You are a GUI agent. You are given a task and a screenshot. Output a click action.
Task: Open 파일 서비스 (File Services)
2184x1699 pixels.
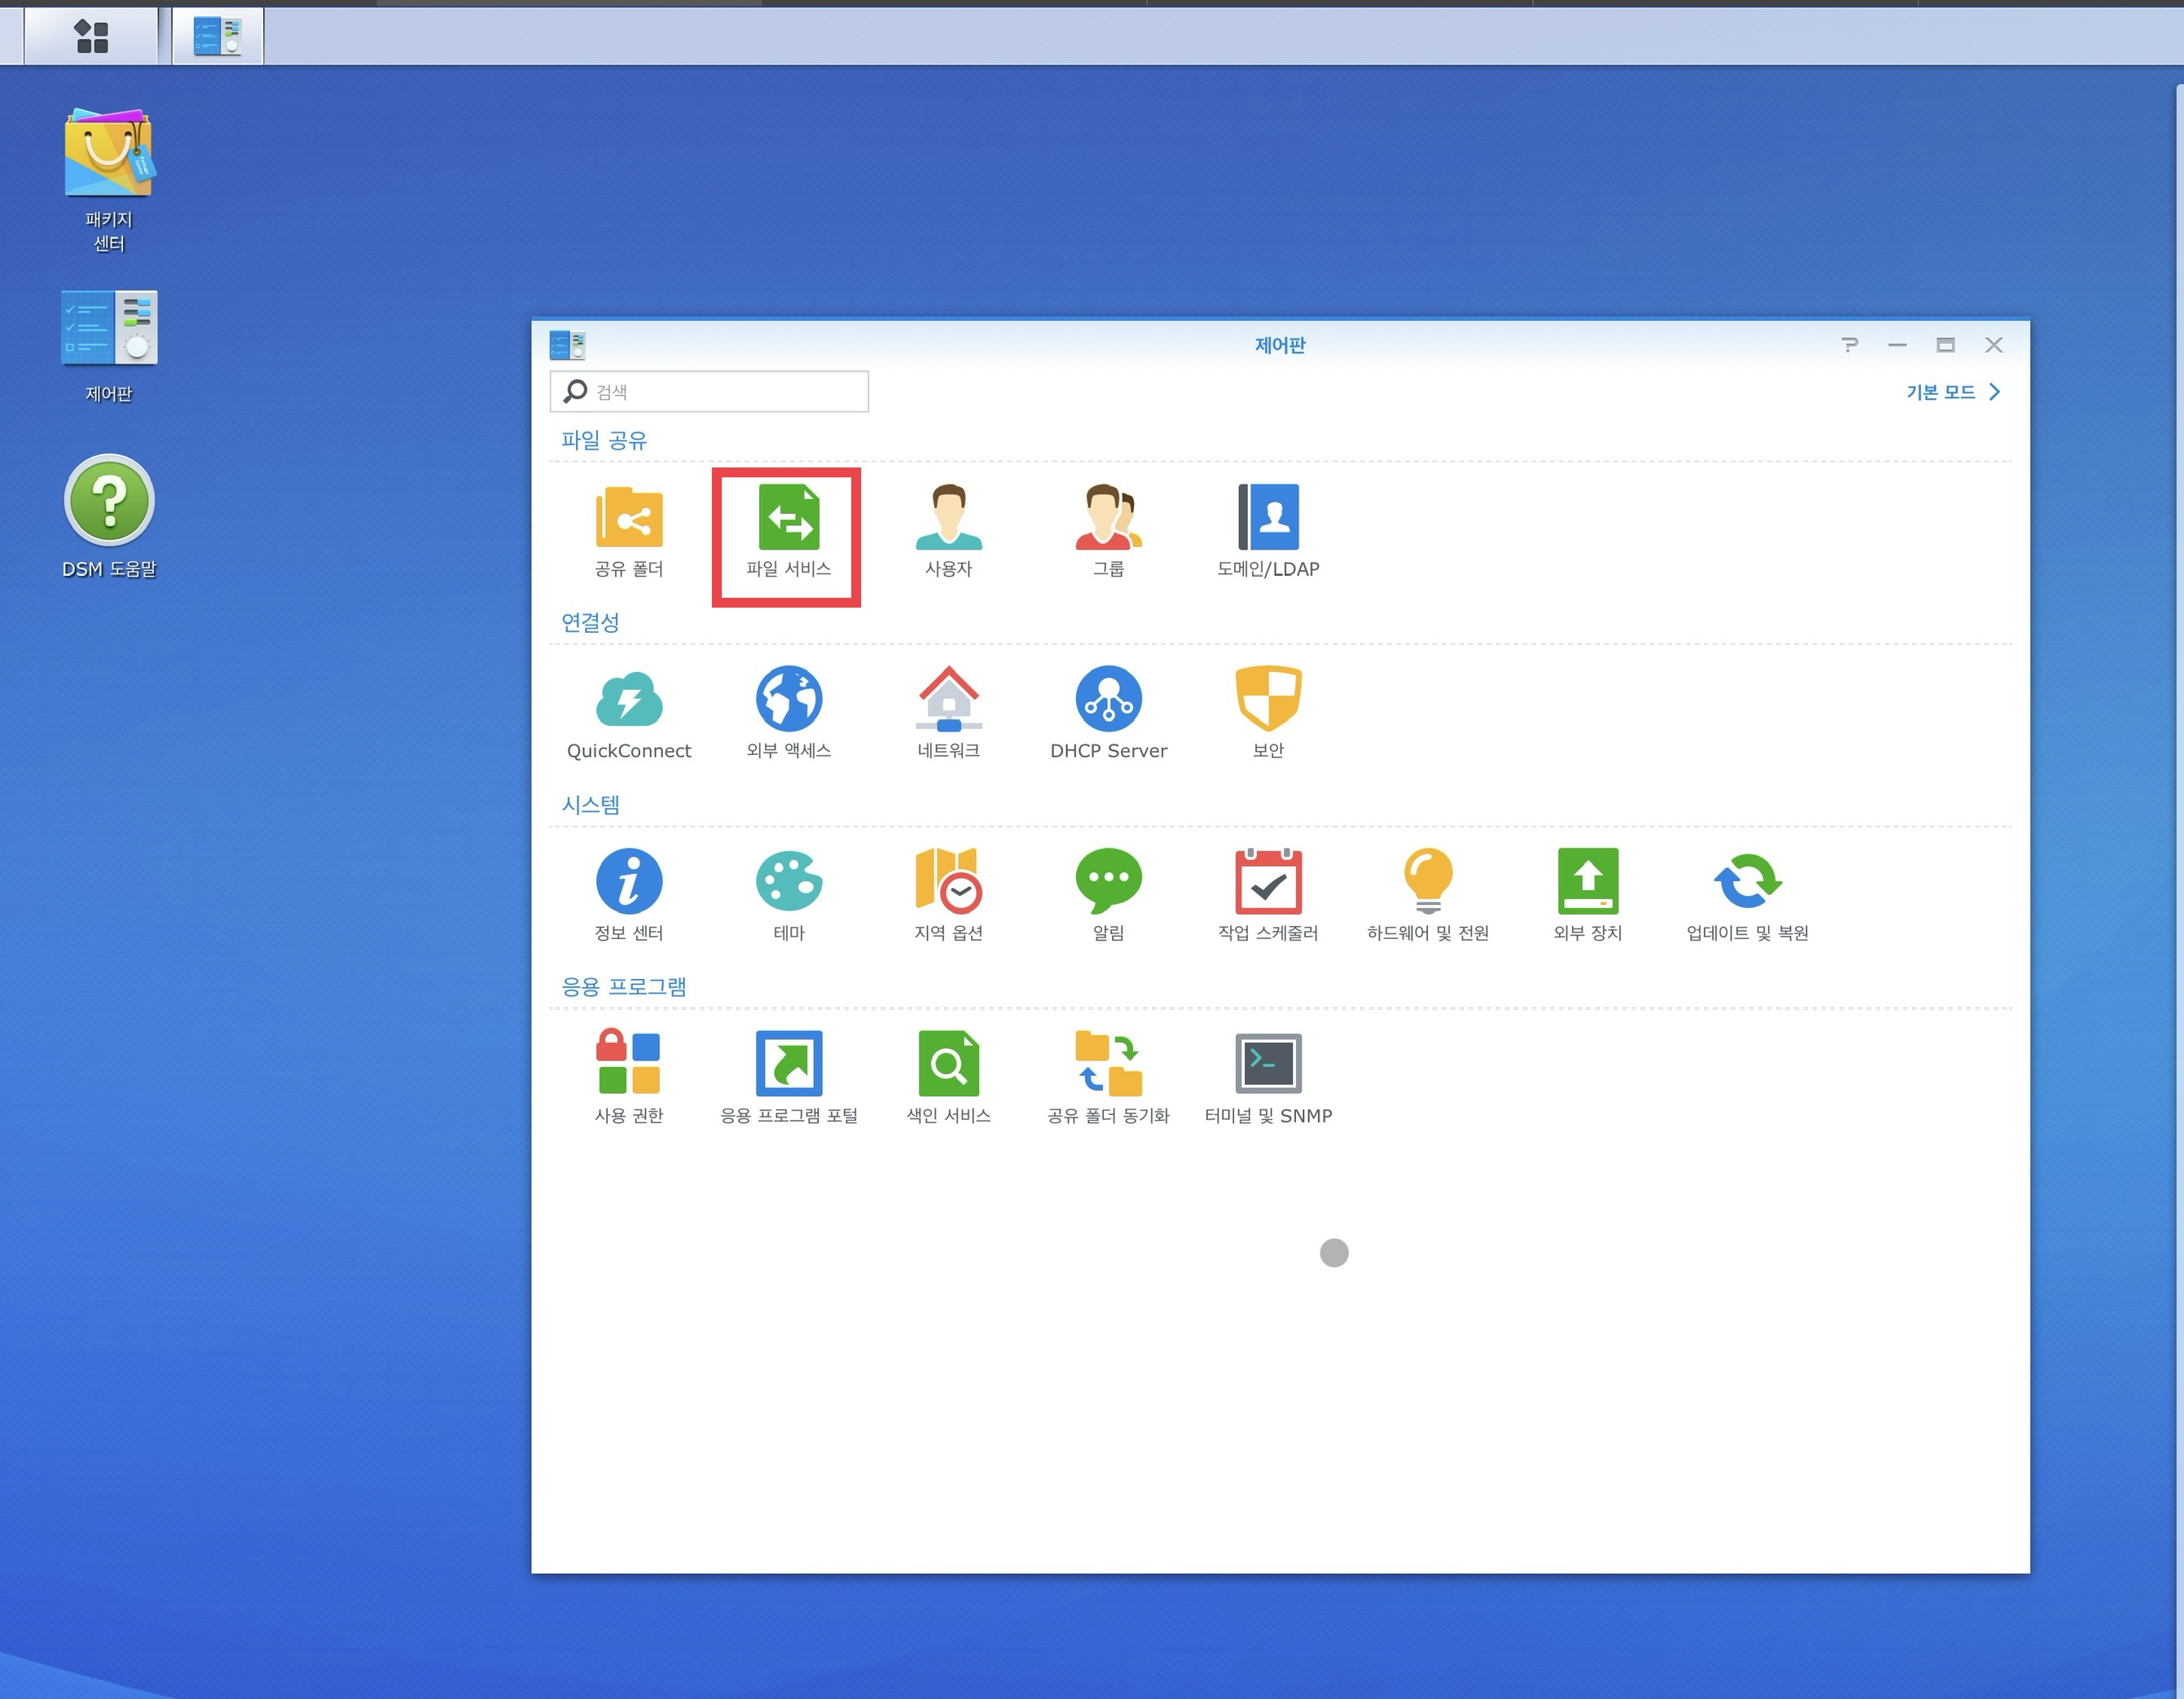(x=788, y=532)
